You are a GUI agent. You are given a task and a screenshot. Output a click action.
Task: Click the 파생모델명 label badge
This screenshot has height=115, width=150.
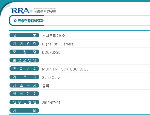pos(24,60)
